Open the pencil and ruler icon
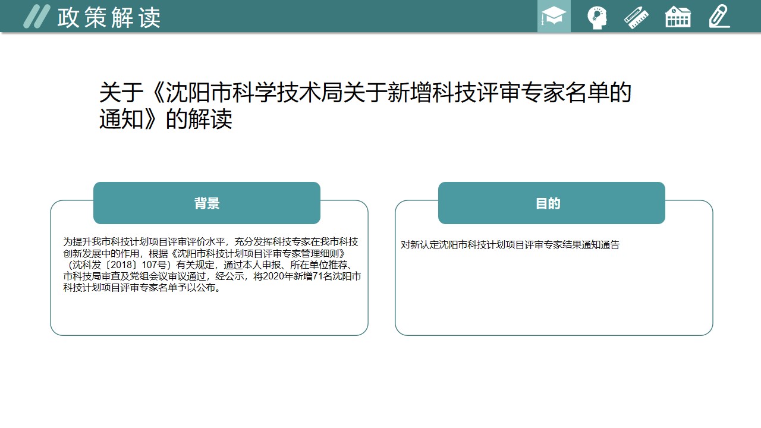The height and width of the screenshot is (428, 761). (x=636, y=17)
